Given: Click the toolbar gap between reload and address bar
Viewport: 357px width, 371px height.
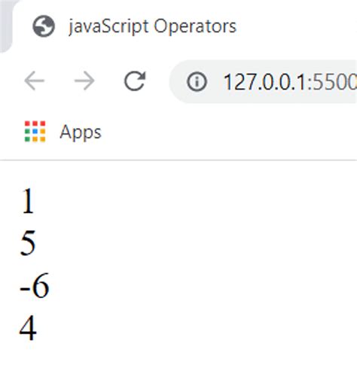Looking at the screenshot, I should 158,81.
